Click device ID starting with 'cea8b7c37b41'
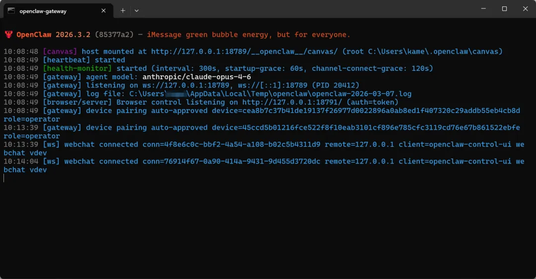Viewport: 536px width, 279px height. [381, 111]
